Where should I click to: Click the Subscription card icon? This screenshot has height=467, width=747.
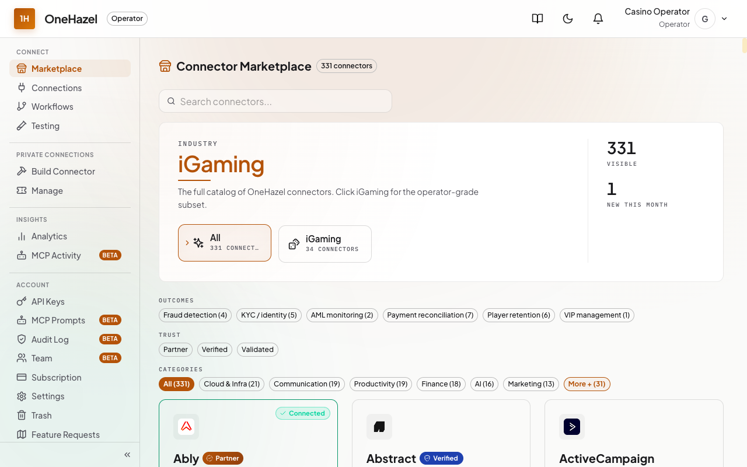(x=22, y=377)
